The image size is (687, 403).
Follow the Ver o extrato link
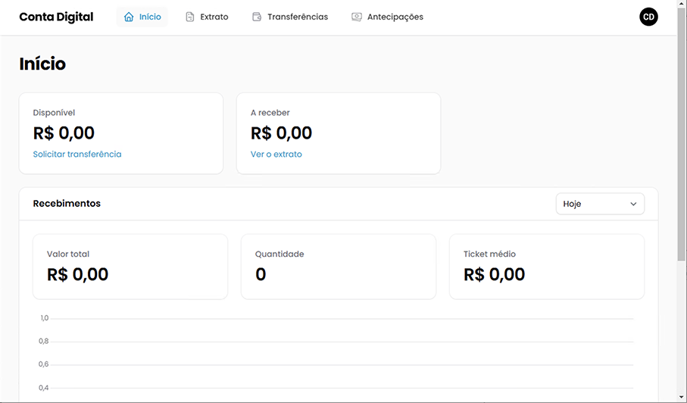point(276,154)
